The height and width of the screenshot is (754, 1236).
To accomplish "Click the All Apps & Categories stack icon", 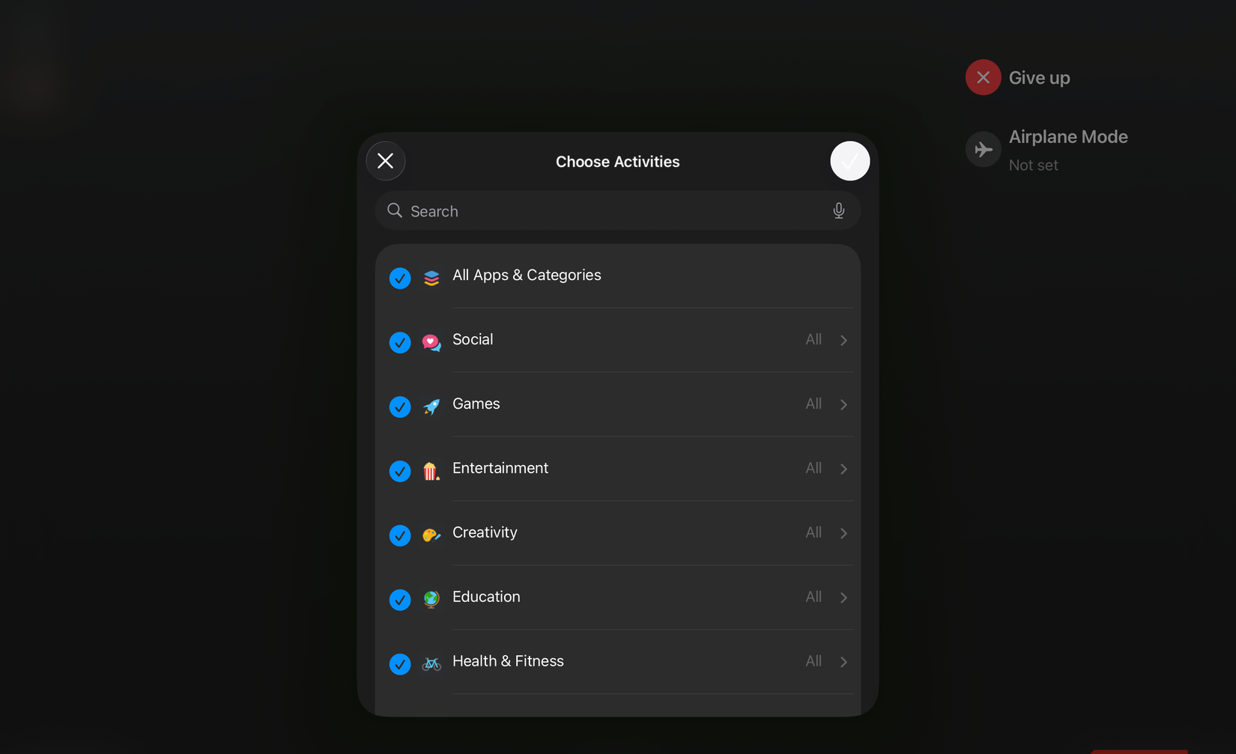I will 431,277.
